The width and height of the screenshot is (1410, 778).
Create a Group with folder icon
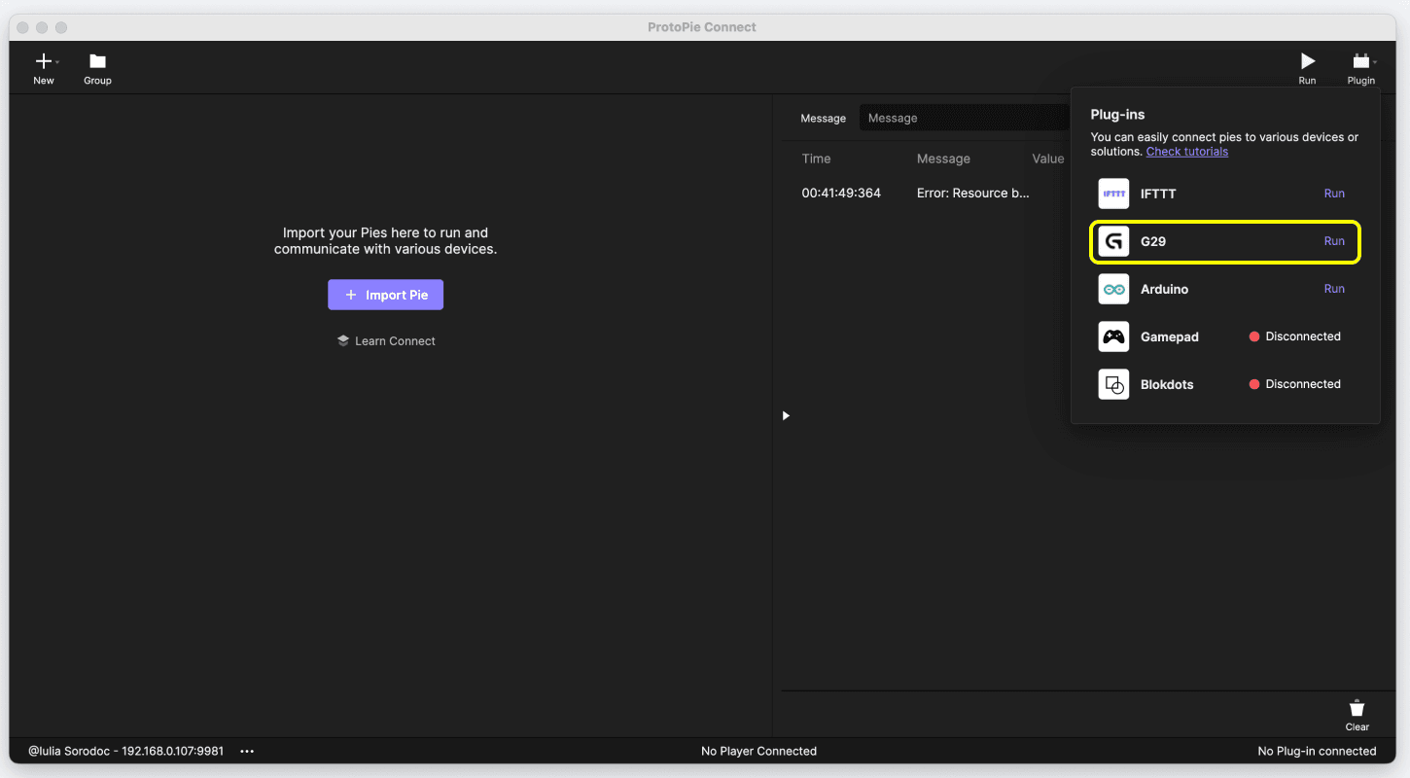(x=97, y=61)
